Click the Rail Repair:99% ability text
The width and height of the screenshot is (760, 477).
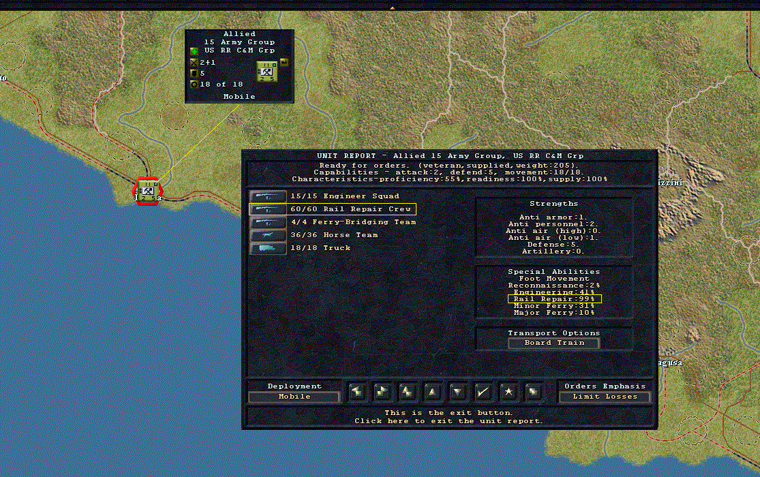[x=554, y=299]
